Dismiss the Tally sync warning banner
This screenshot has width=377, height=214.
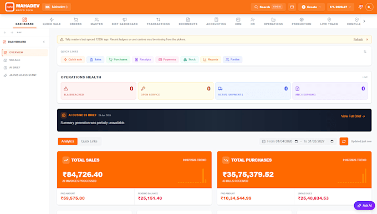tap(367, 39)
